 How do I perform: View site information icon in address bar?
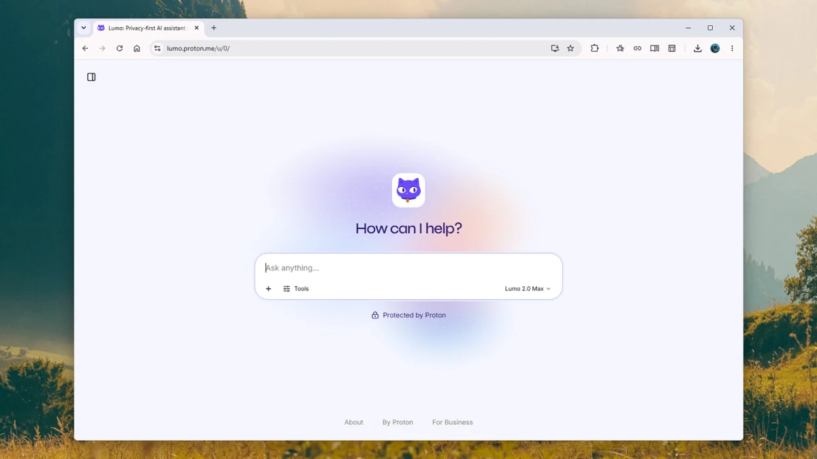pyautogui.click(x=157, y=48)
